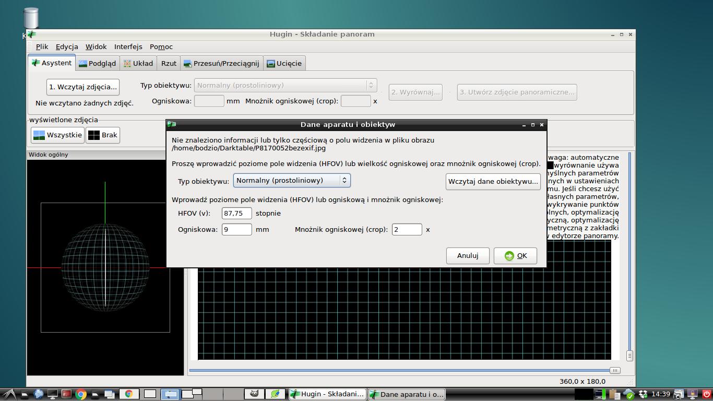Open the Trash icon on desktop
Screen dimensions: 713x401
[31, 18]
